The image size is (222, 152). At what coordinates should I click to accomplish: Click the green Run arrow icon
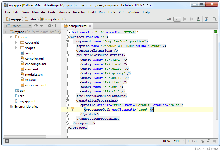click(x=185, y=19)
